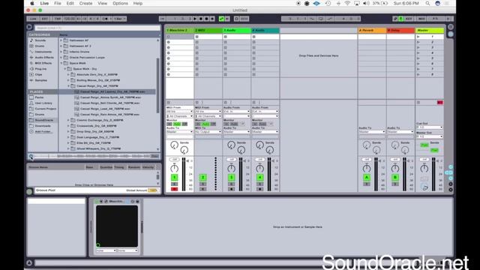Viewport: 480px width, 270px height.
Task: Click the Arrangement Record button in transport
Action: point(207,19)
